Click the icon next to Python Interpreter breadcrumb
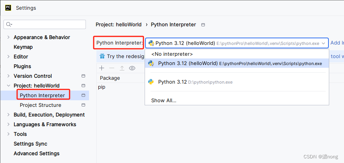This screenshot has width=344, height=163. (x=203, y=25)
